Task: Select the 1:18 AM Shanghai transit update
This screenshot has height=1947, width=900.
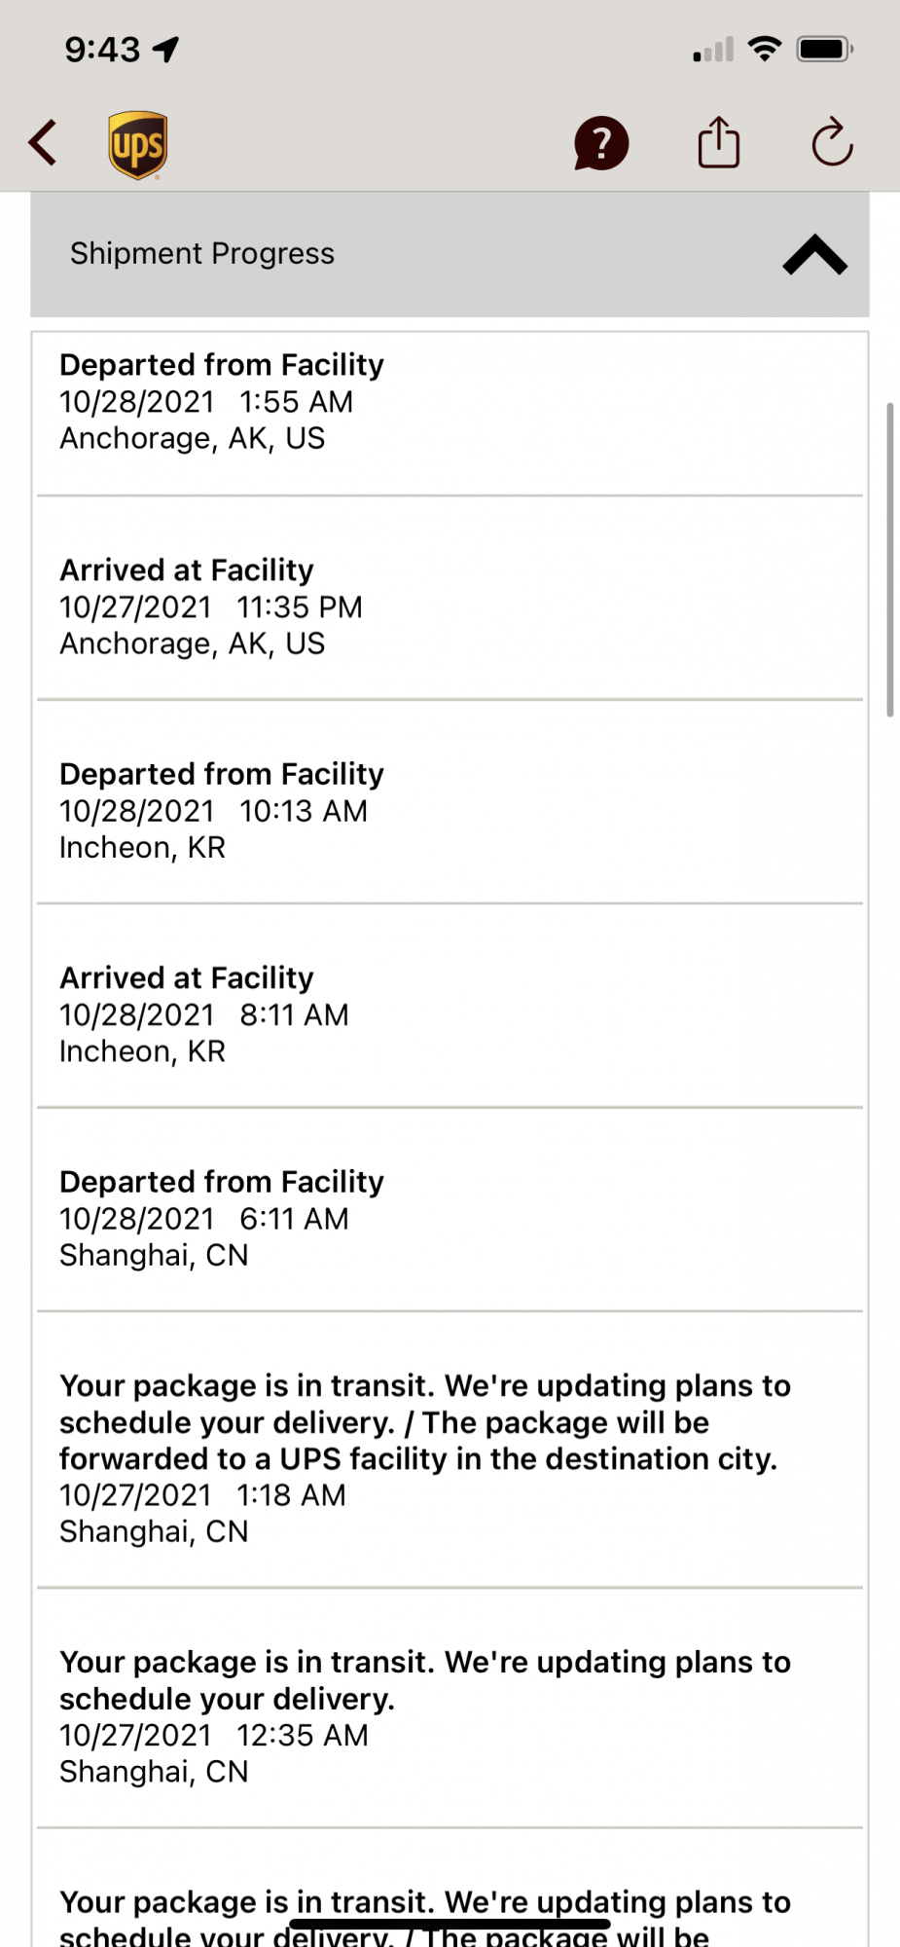Action: 450,1457
